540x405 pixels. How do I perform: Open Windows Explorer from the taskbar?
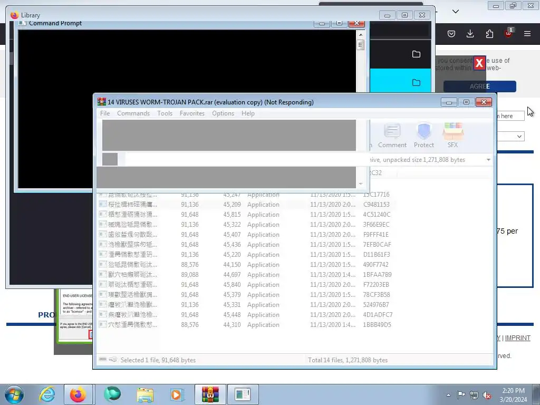[x=145, y=394]
